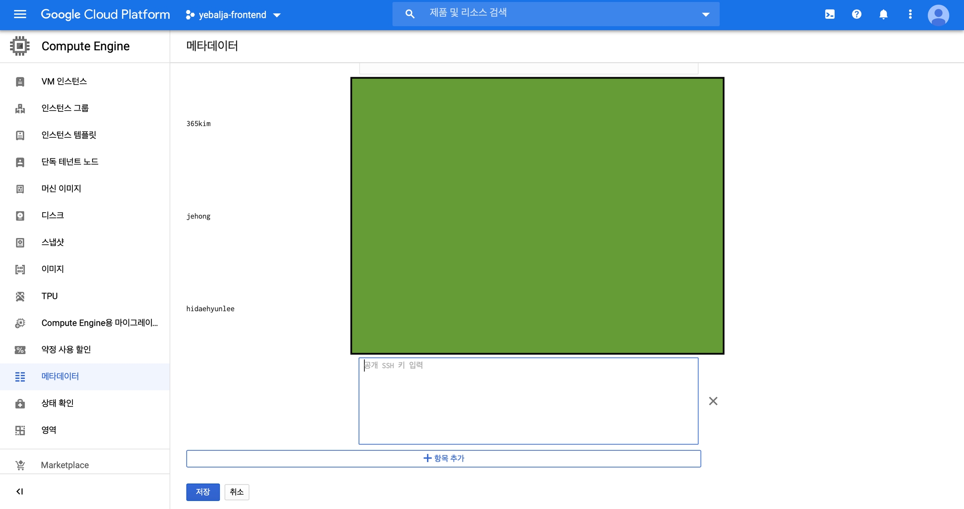Remove the empty SSH key entry
The height and width of the screenshot is (509, 964).
pyautogui.click(x=713, y=401)
